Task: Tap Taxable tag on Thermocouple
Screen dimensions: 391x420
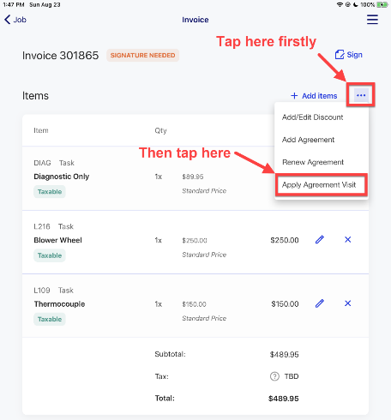Action: pos(50,319)
